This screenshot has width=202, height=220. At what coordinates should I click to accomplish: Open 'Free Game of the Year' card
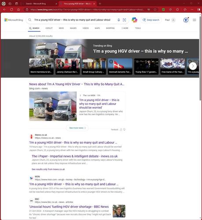click(x=173, y=66)
